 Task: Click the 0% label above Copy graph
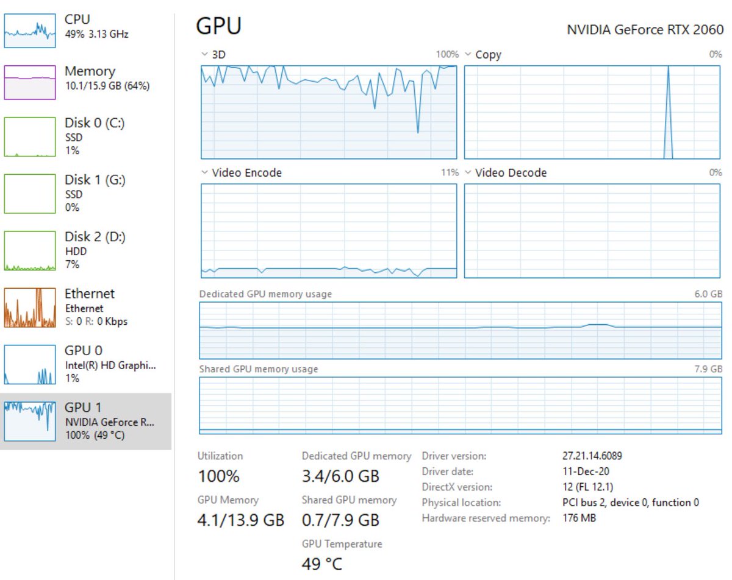point(716,55)
